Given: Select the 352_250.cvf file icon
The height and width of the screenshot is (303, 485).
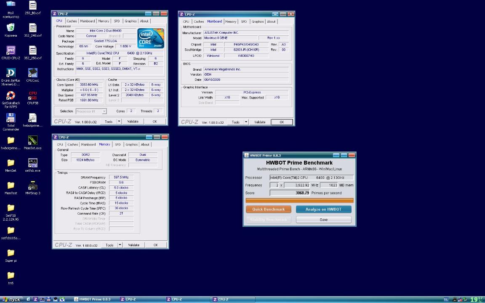Looking at the screenshot, I should point(32,52).
